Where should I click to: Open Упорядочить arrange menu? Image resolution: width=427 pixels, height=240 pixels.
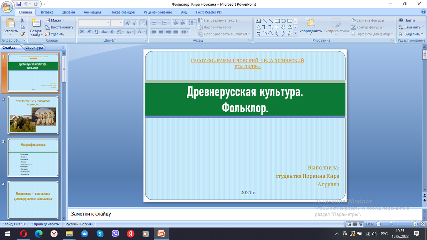(310, 26)
